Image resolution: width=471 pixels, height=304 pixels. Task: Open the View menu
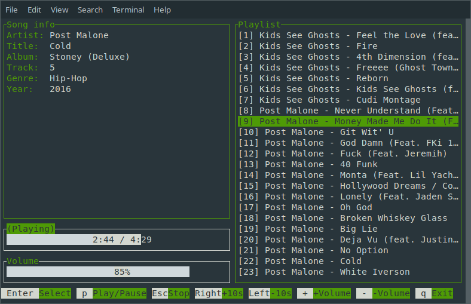click(x=60, y=10)
